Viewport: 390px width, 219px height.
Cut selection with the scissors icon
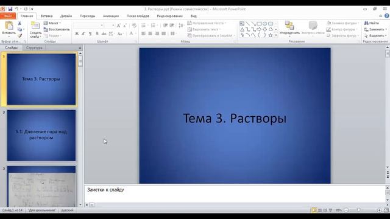tap(19, 23)
